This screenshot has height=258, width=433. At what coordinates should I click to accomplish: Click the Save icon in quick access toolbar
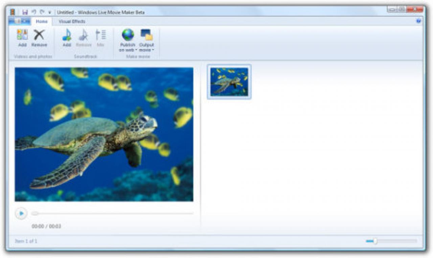[25, 12]
